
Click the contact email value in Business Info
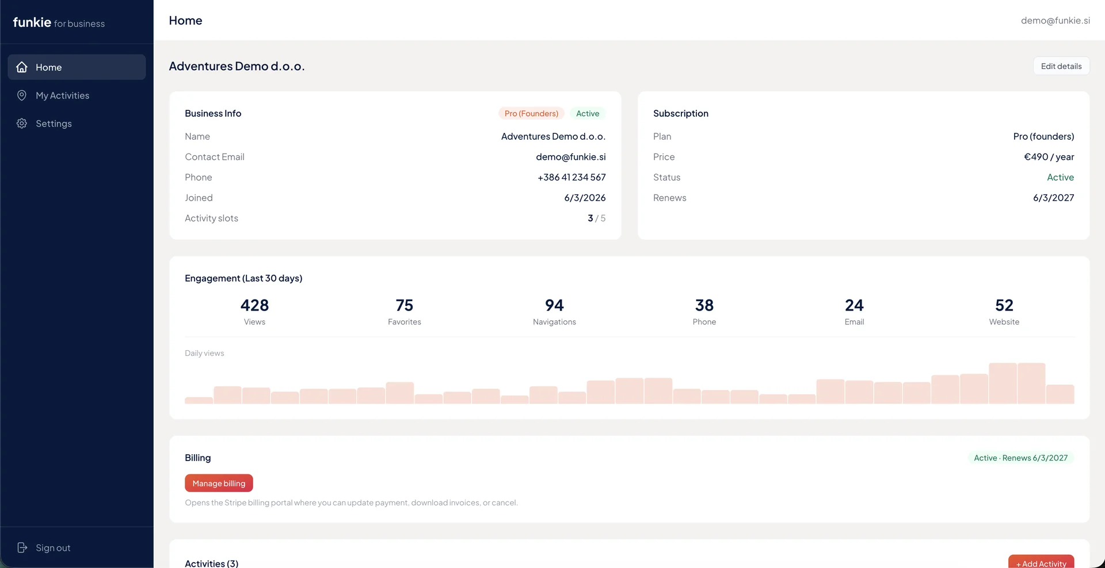coord(570,157)
